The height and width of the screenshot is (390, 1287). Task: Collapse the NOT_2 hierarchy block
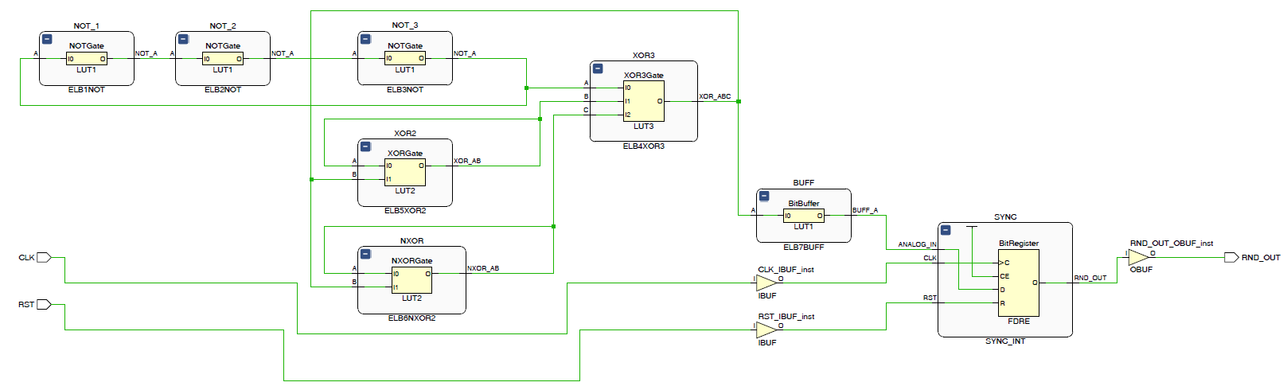(x=183, y=39)
